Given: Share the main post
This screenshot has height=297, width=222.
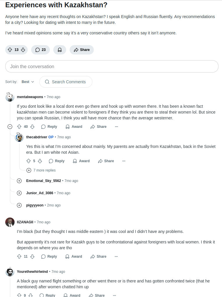Looking at the screenshot, I should tap(82, 50).
